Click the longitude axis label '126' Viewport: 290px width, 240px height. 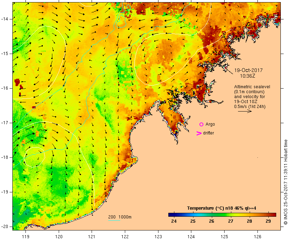tap(257, 237)
